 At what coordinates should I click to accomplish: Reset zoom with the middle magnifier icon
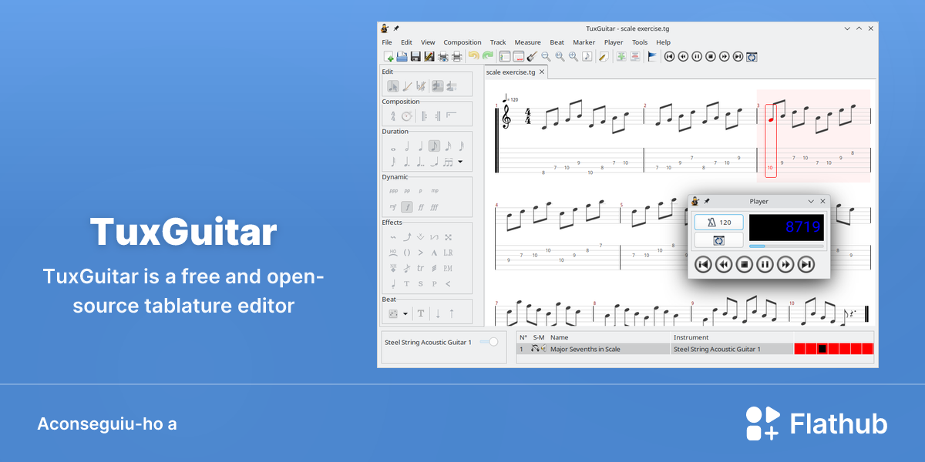coord(560,56)
